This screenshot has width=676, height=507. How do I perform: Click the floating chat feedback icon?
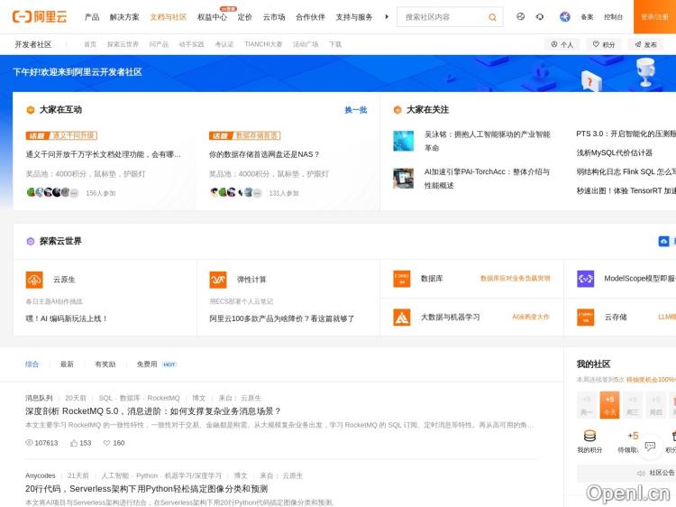tap(650, 447)
